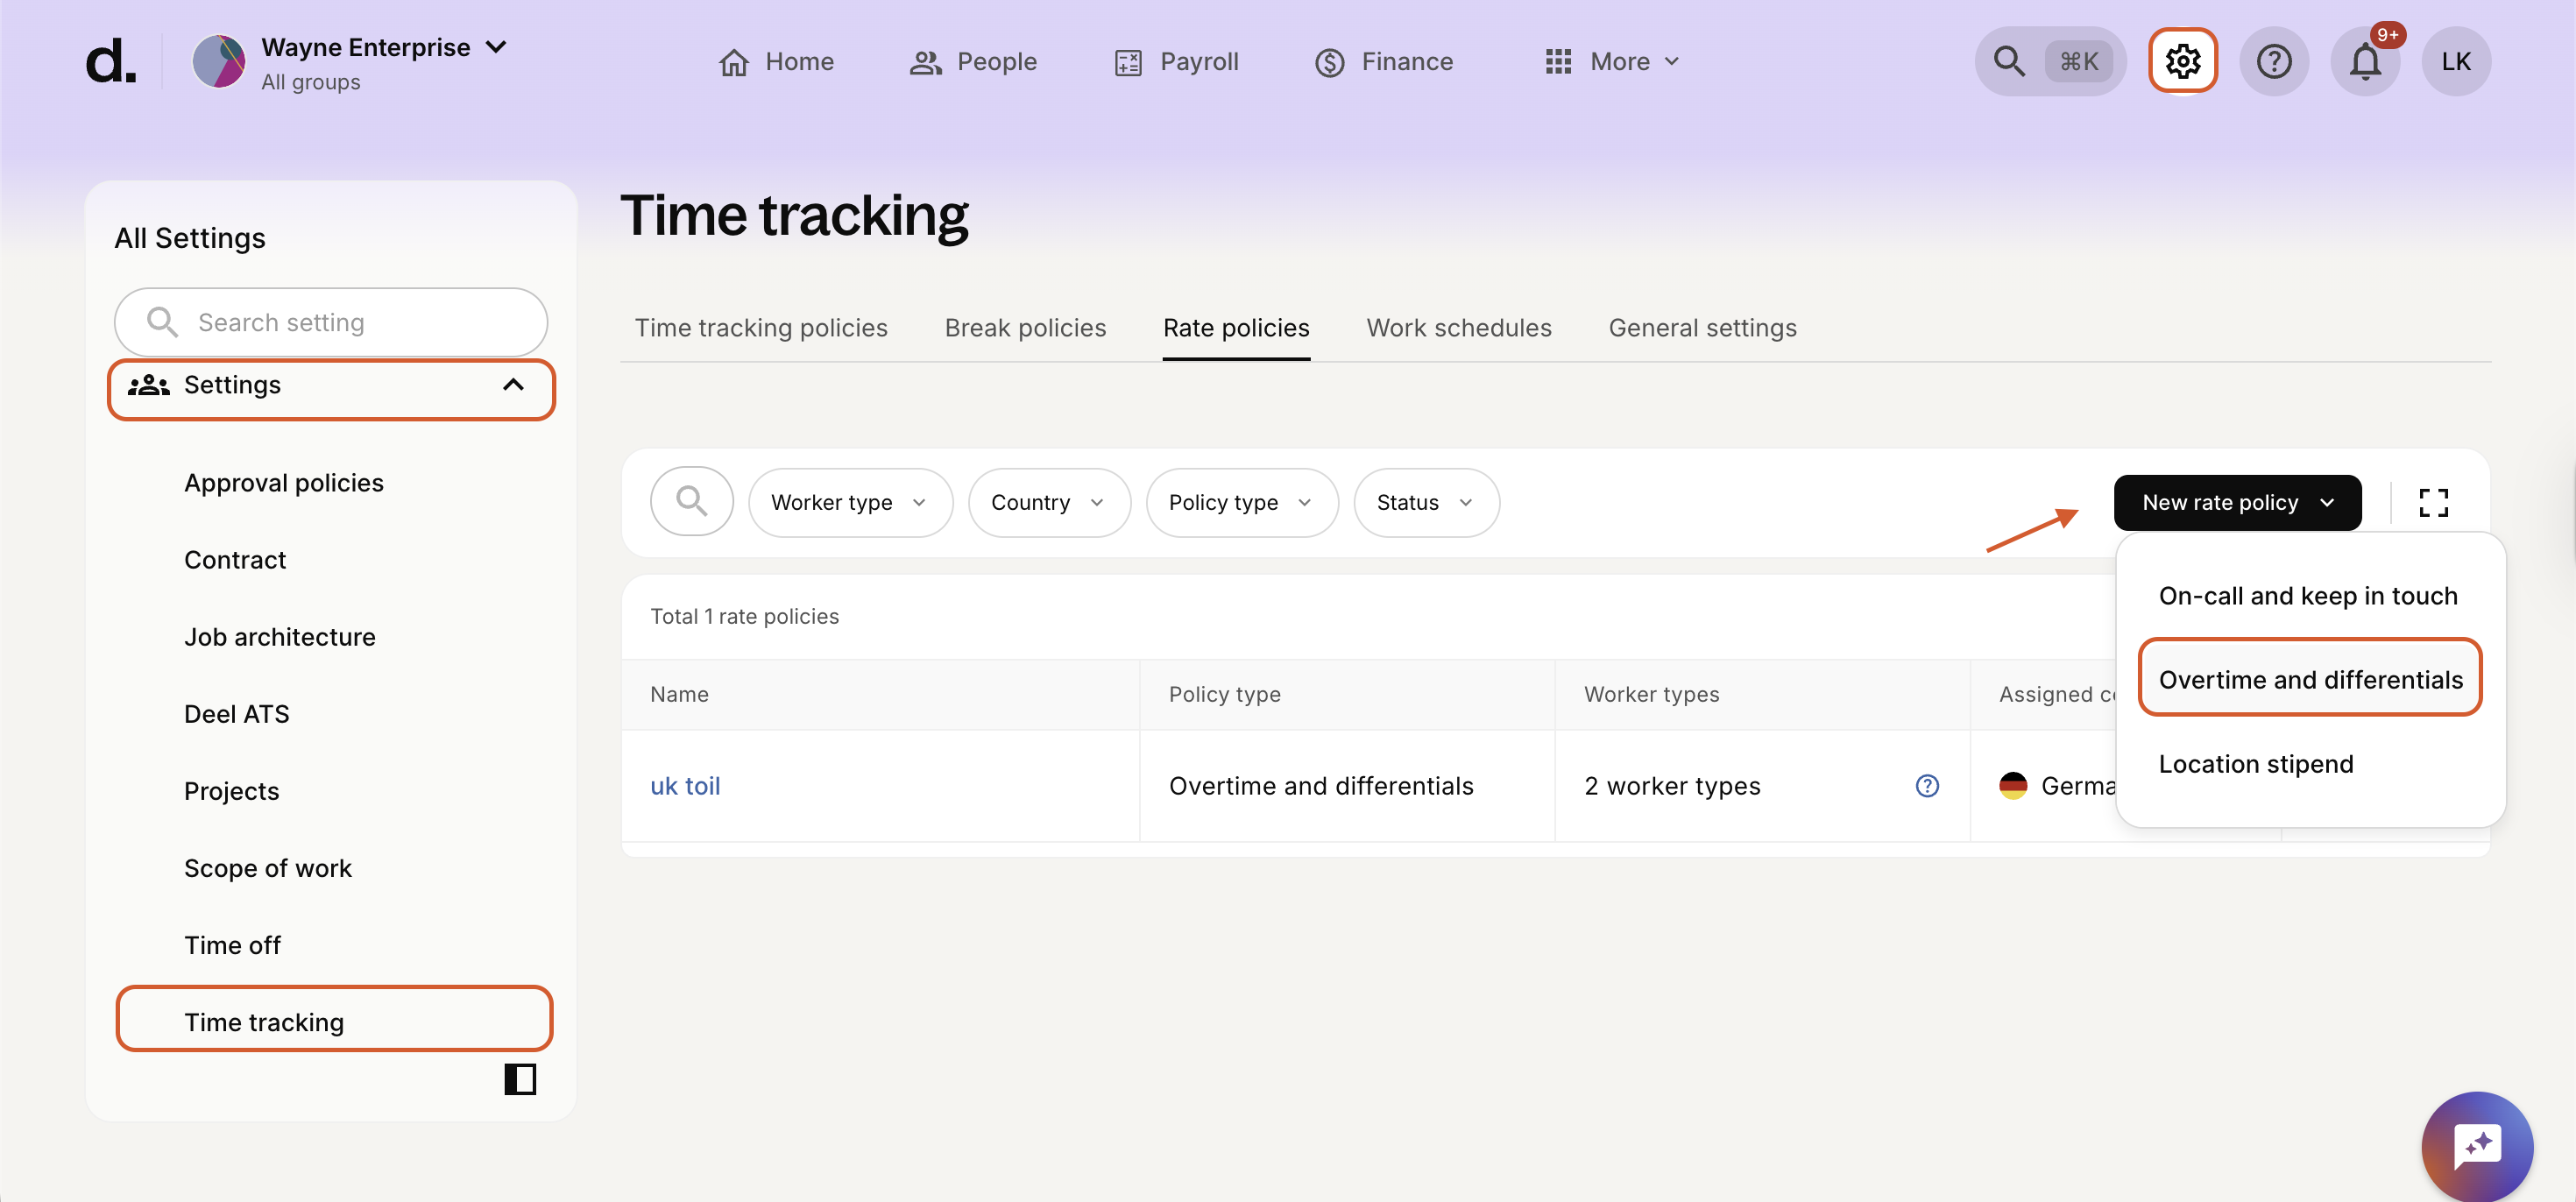Collapse the sidebar using the panel icon
The height and width of the screenshot is (1202, 2576).
coord(520,1079)
